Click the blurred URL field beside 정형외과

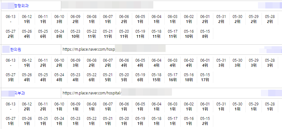(107, 5)
